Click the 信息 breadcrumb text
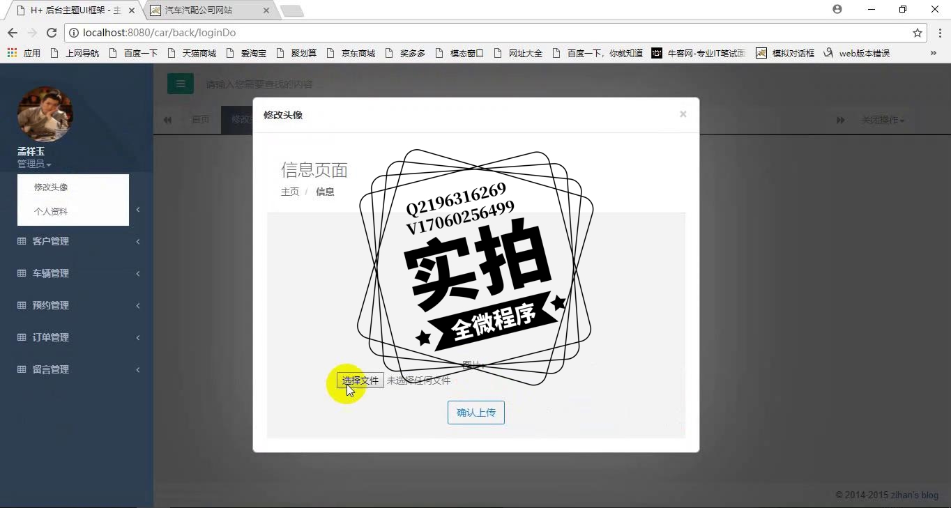This screenshot has width=951, height=508. tap(325, 192)
